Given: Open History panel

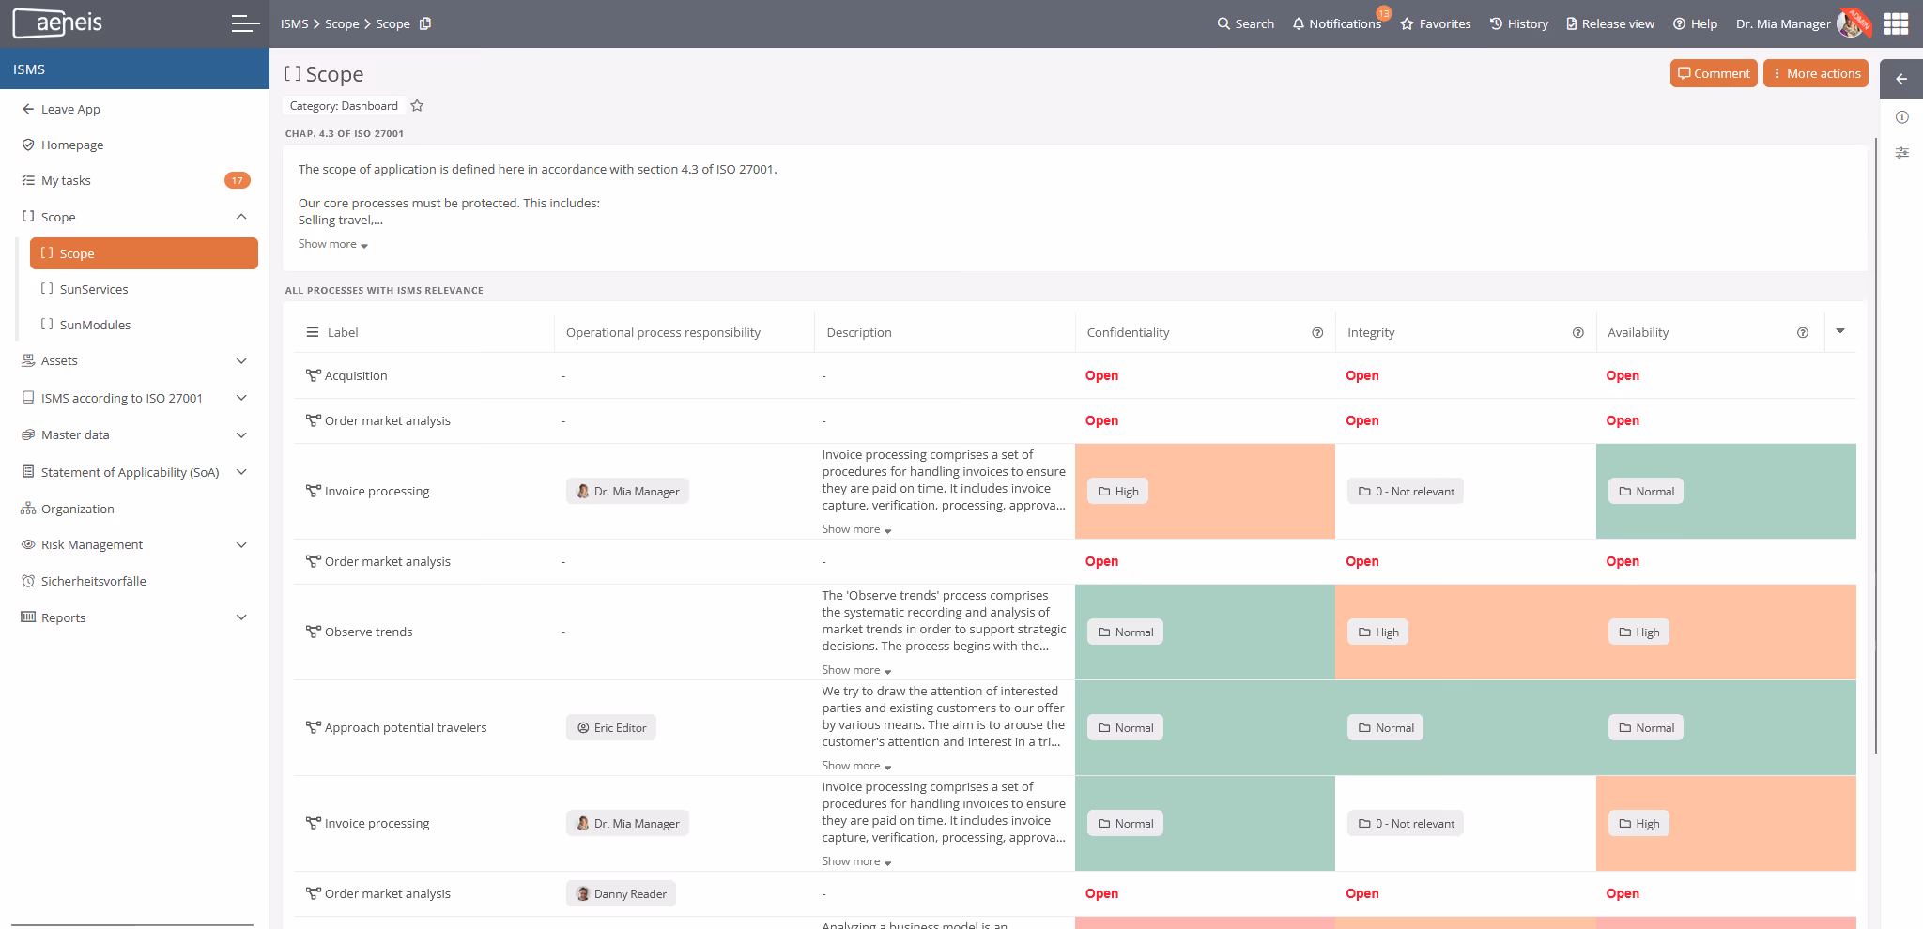Looking at the screenshot, I should (x=1518, y=23).
